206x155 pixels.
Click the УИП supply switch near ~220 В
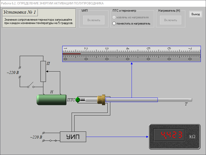53,141
